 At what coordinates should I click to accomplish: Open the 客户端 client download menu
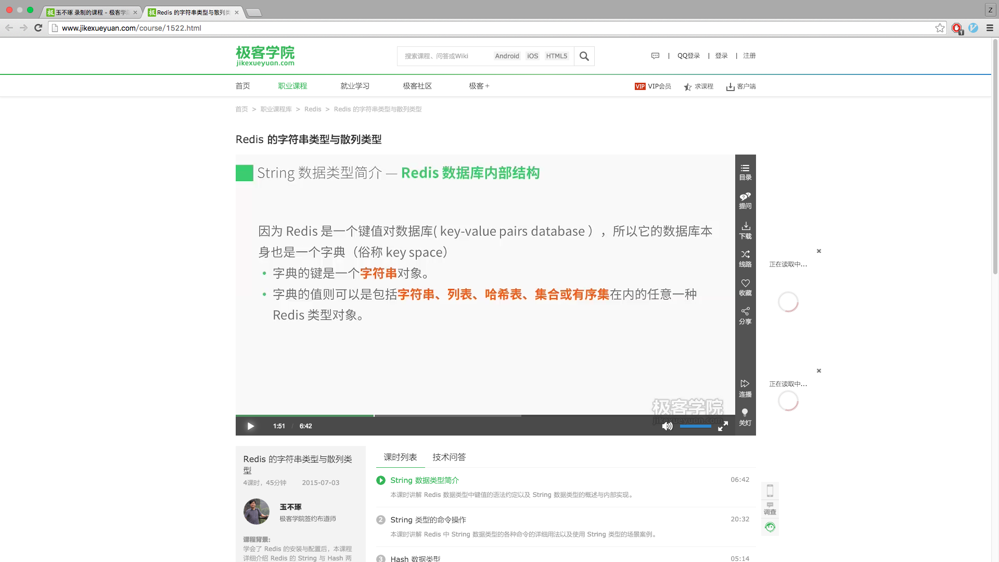741,86
